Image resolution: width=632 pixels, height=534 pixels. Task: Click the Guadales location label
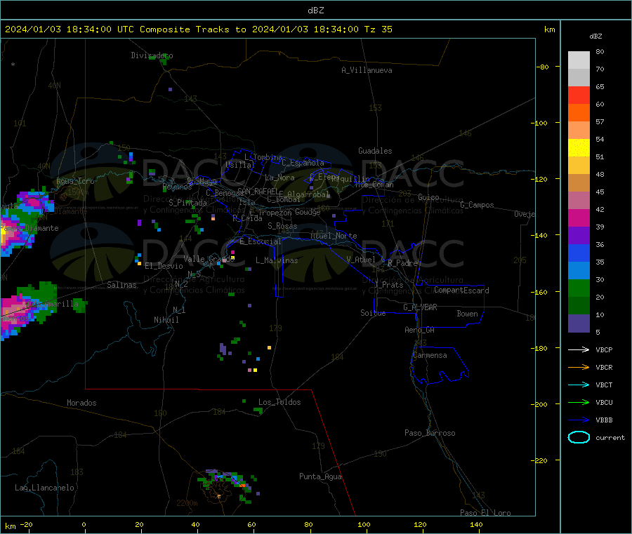click(375, 151)
